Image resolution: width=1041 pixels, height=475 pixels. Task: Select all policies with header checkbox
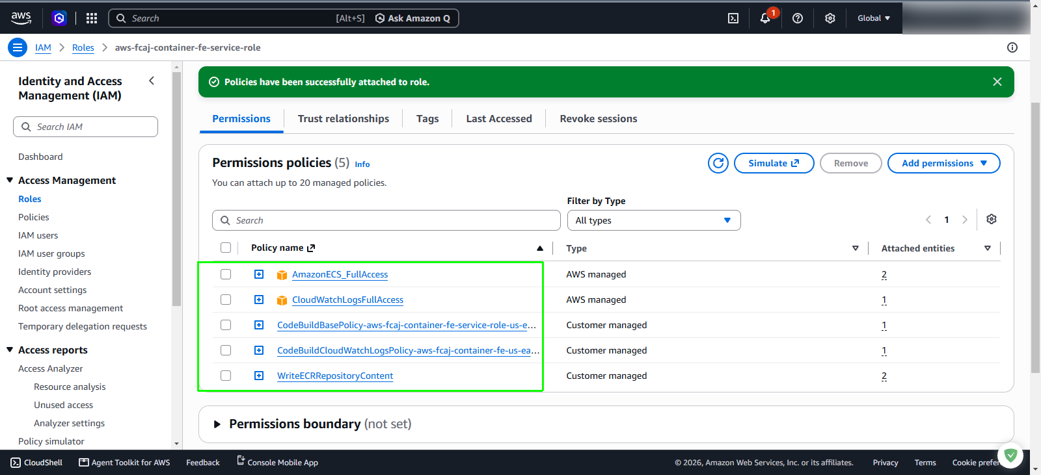pyautogui.click(x=226, y=248)
